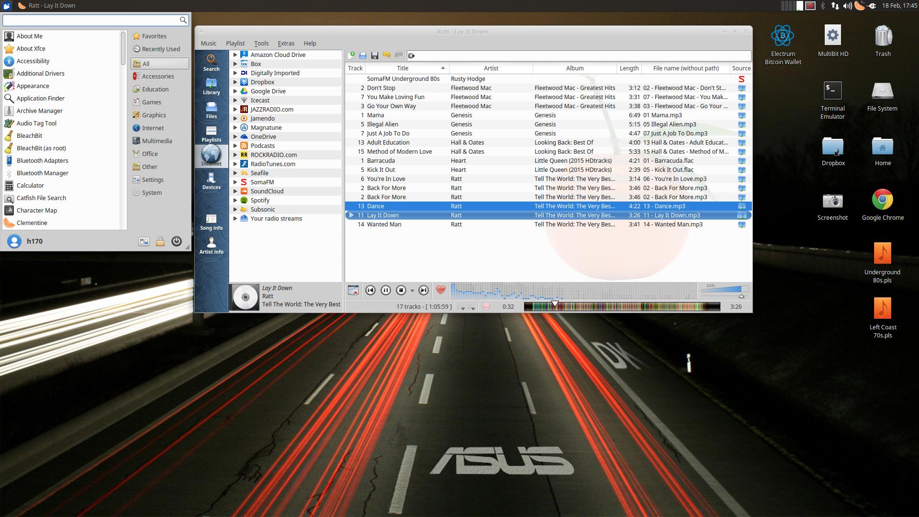Toggle Last.fm scrobbling icon

486,307
